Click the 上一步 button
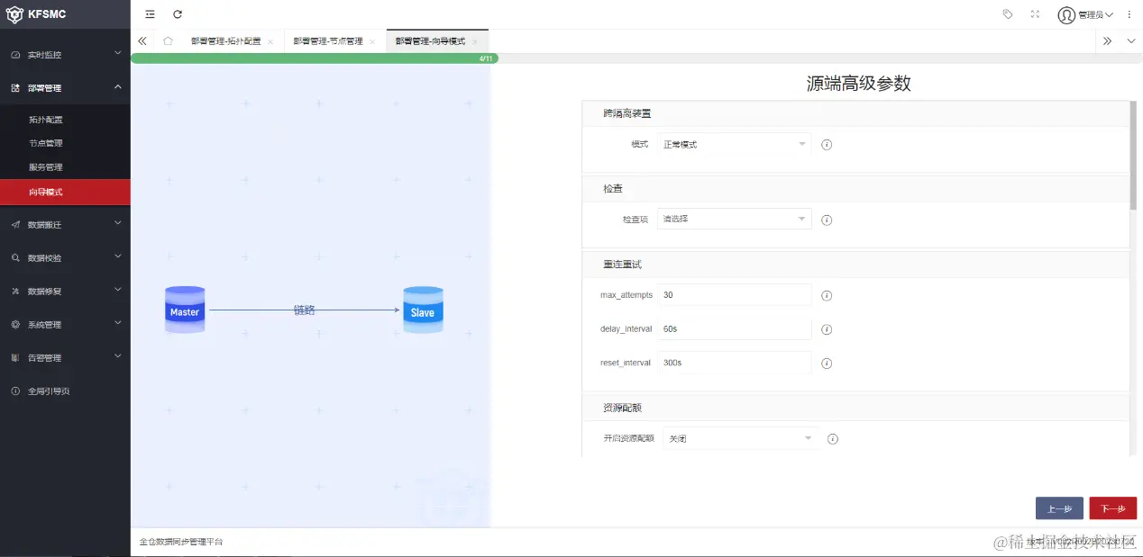Image resolution: width=1143 pixels, height=557 pixels. pos(1059,508)
